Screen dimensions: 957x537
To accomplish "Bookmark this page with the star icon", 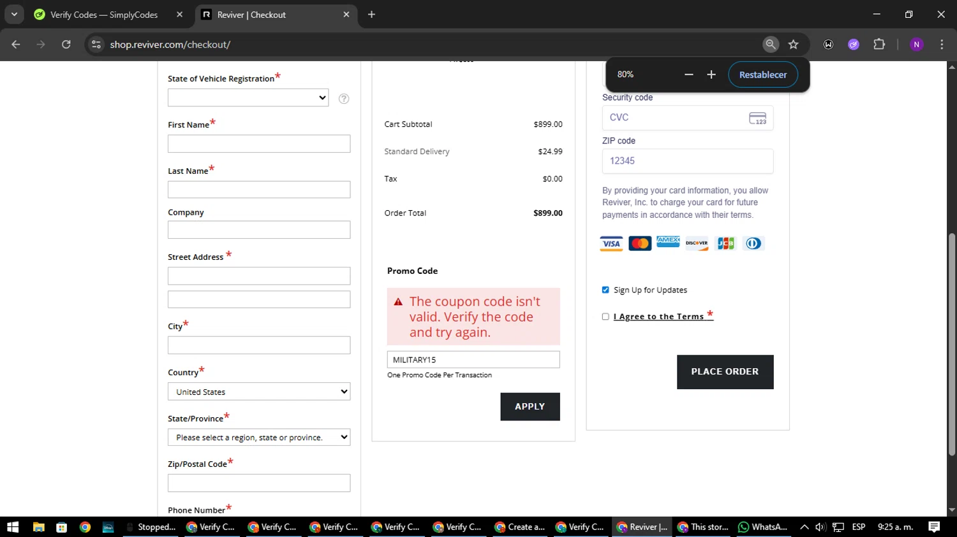I will click(794, 45).
